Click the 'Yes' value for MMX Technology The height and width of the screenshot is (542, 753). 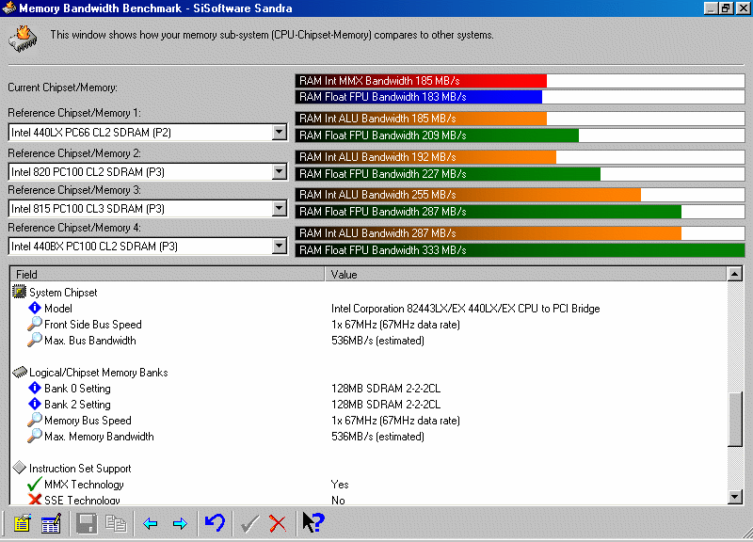point(340,485)
